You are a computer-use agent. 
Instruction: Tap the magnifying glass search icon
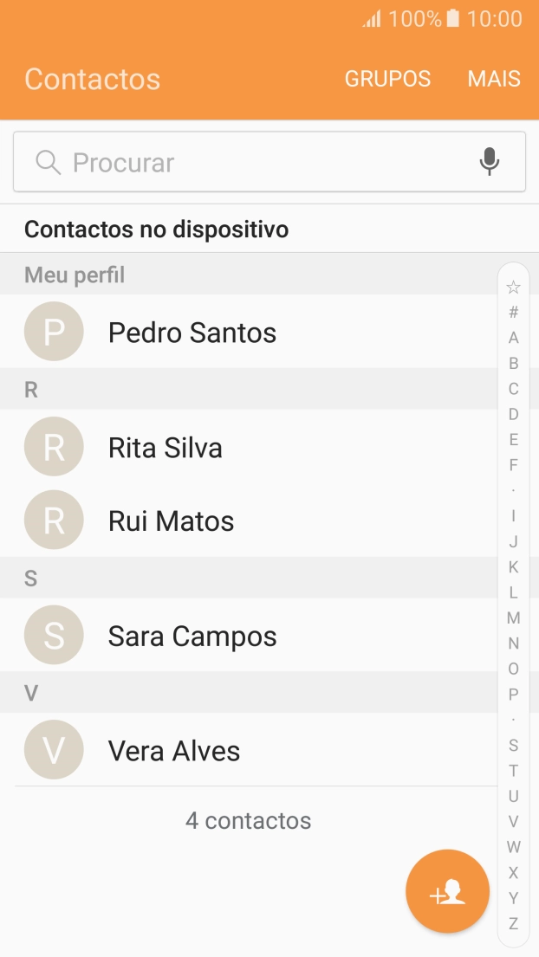(47, 161)
